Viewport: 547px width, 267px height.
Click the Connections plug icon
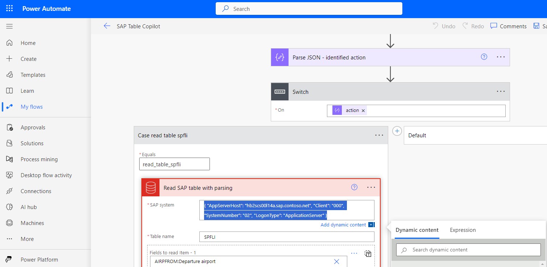9,191
